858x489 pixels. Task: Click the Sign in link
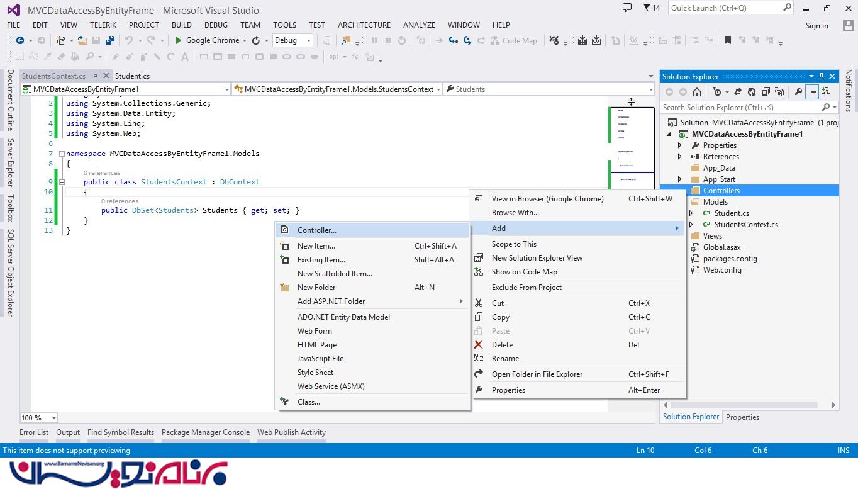point(816,26)
